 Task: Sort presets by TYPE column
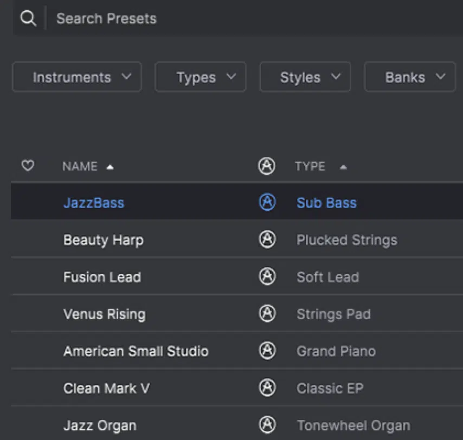point(310,166)
